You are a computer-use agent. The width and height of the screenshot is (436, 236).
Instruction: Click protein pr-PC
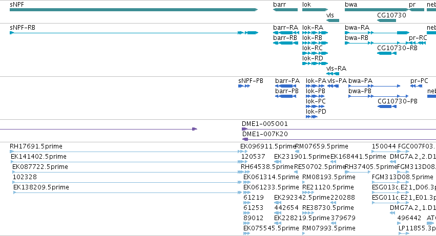(x=416, y=86)
